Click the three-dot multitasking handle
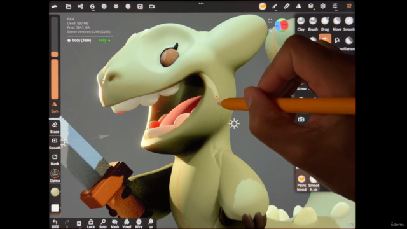This screenshot has width=407, height=229. click(x=201, y=3)
